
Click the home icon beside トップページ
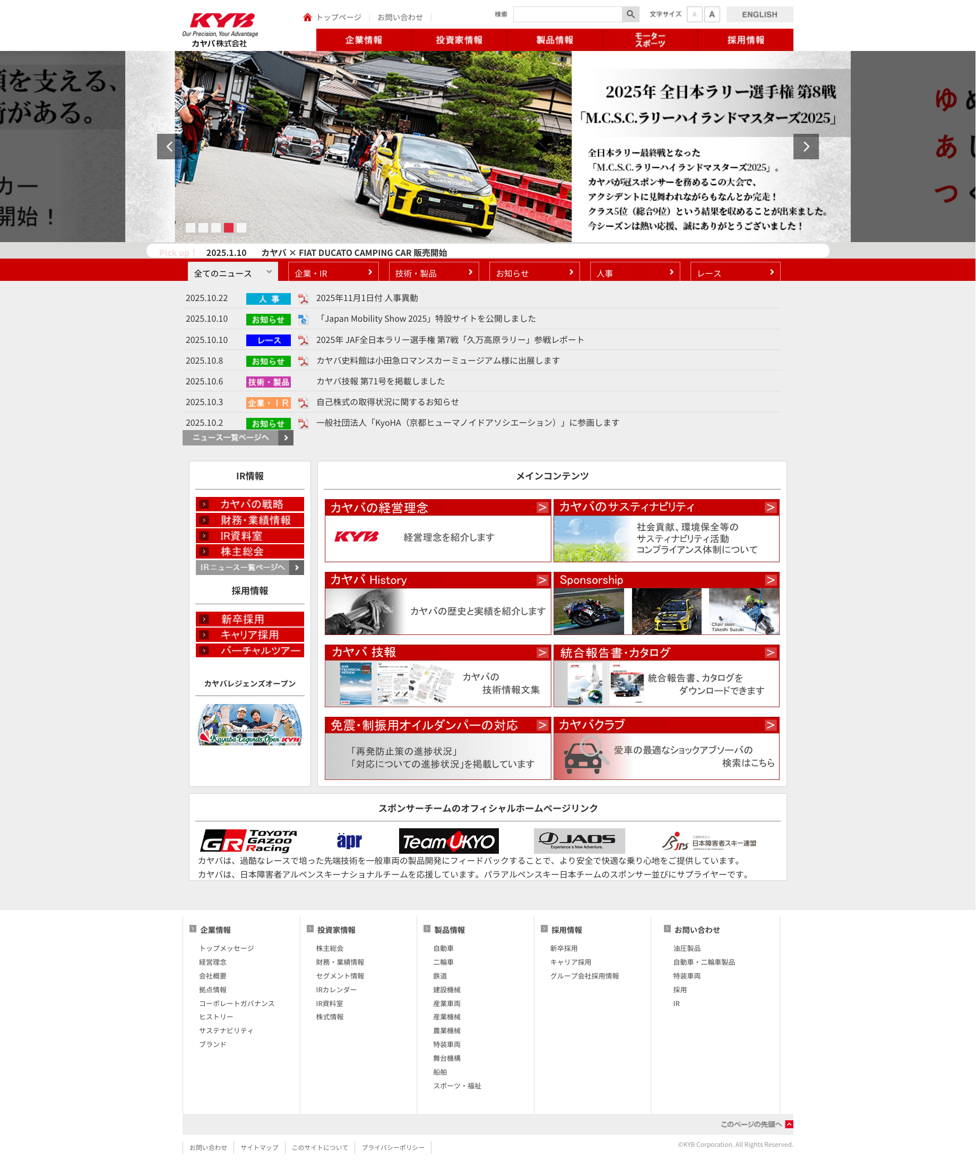[307, 17]
